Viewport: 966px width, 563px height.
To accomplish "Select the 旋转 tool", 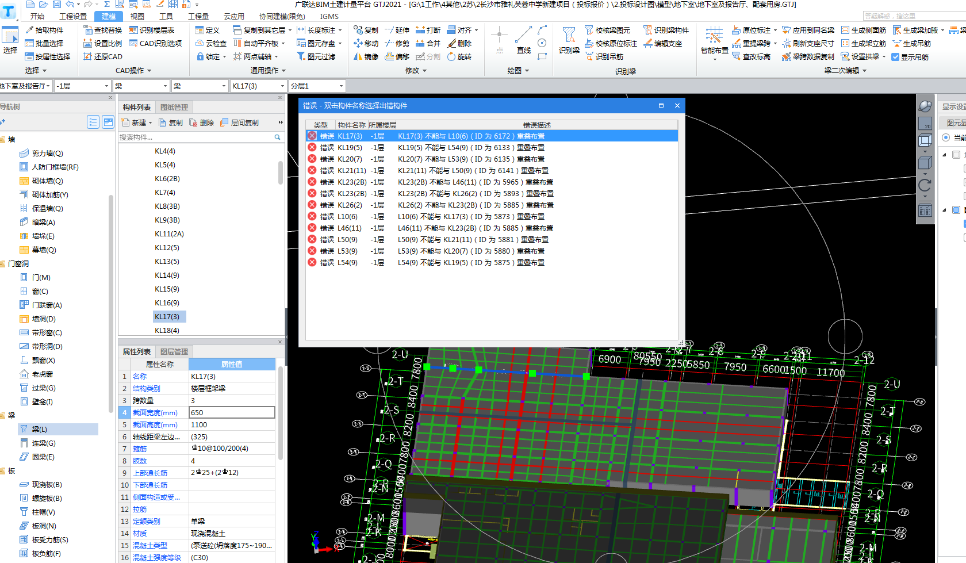I will coord(459,56).
